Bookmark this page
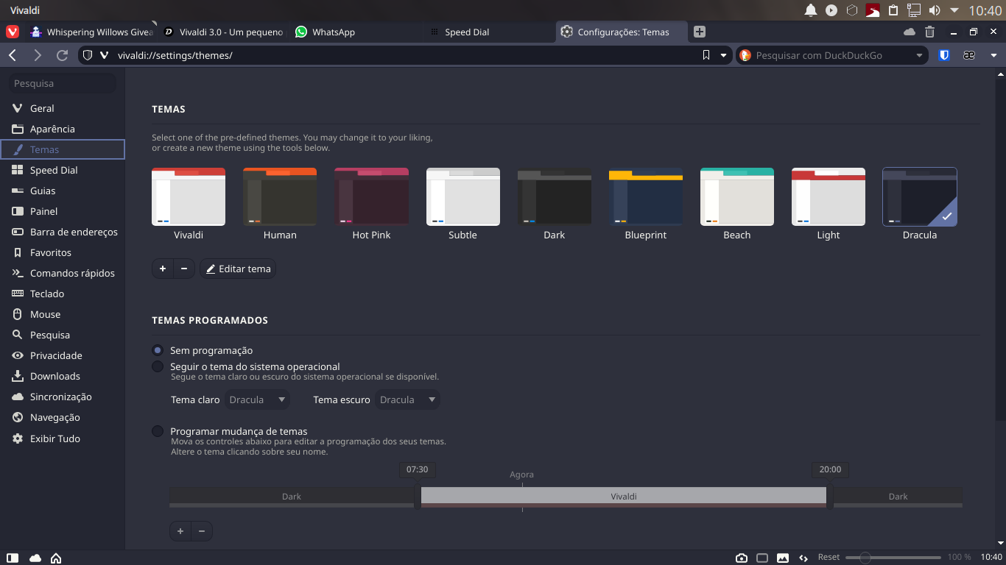1006x565 pixels. tap(706, 55)
